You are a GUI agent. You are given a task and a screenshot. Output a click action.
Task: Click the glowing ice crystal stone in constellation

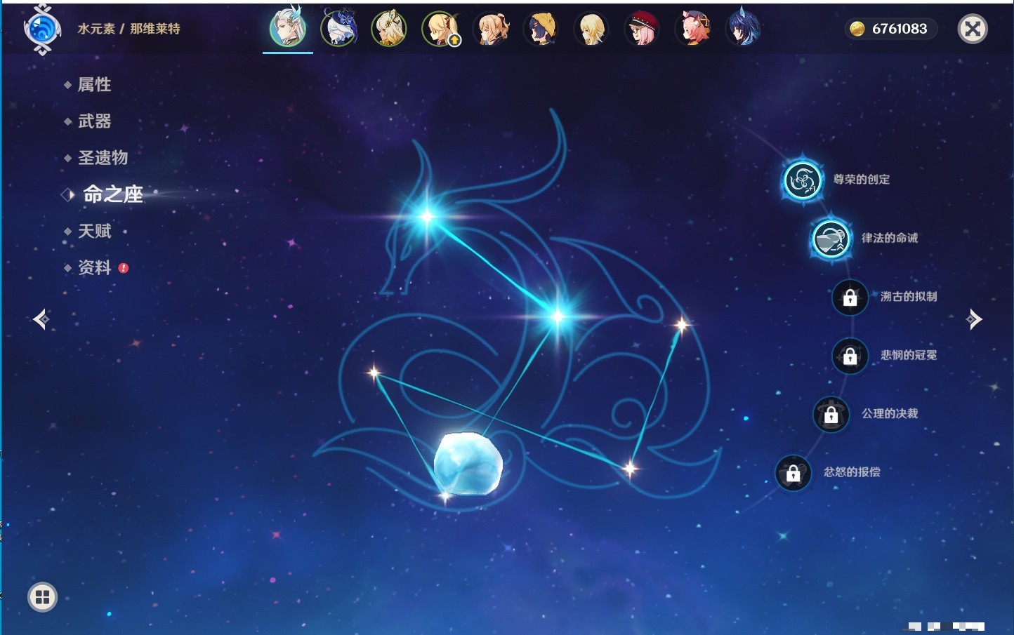click(x=468, y=464)
